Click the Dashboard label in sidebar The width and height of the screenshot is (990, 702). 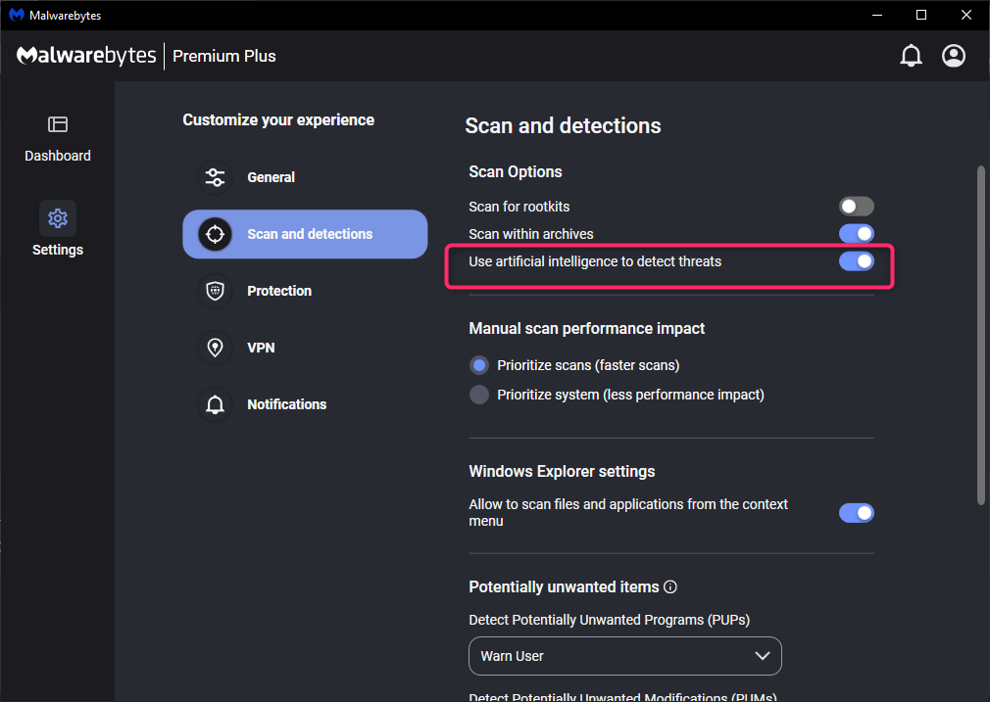click(58, 156)
